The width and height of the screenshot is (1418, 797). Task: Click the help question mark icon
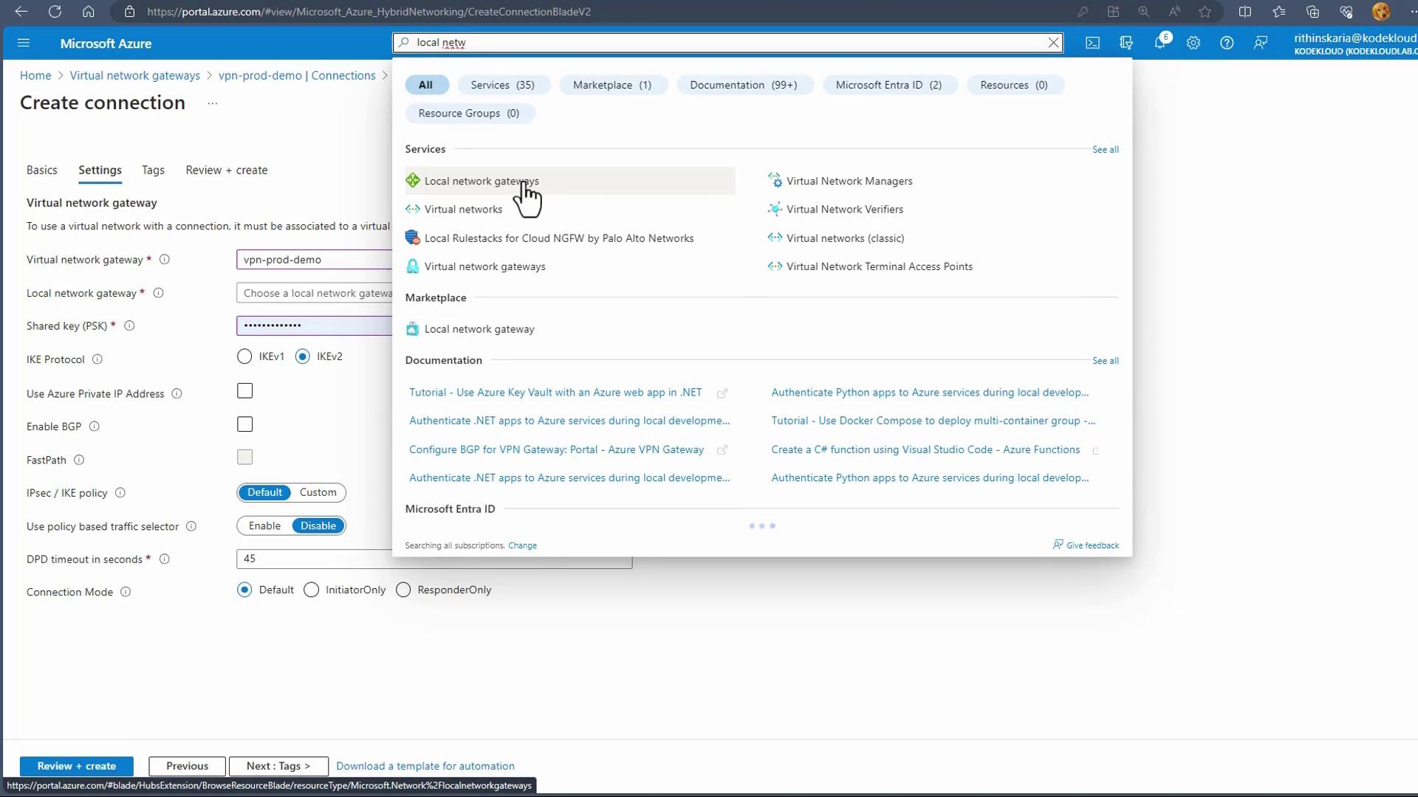tap(1227, 43)
